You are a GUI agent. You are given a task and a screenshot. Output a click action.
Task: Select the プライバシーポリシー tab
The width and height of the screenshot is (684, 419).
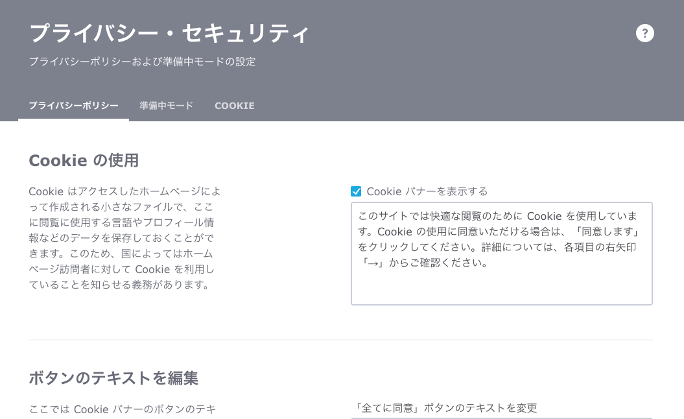pos(73,105)
